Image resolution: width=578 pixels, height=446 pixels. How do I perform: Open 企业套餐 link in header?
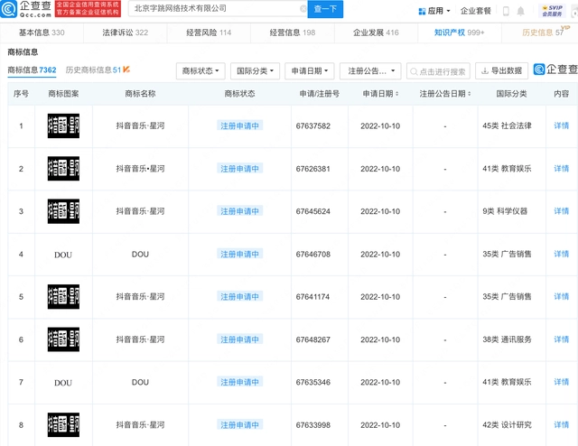[476, 11]
